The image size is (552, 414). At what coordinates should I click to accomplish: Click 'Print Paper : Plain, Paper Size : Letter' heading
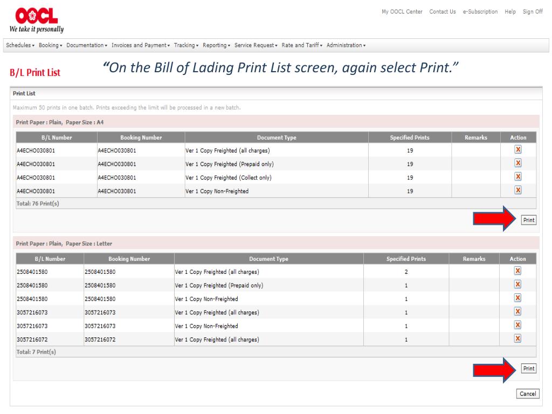[x=64, y=244]
